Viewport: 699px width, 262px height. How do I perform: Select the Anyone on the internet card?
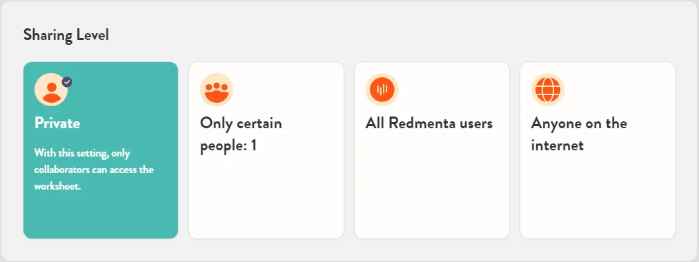point(598,150)
